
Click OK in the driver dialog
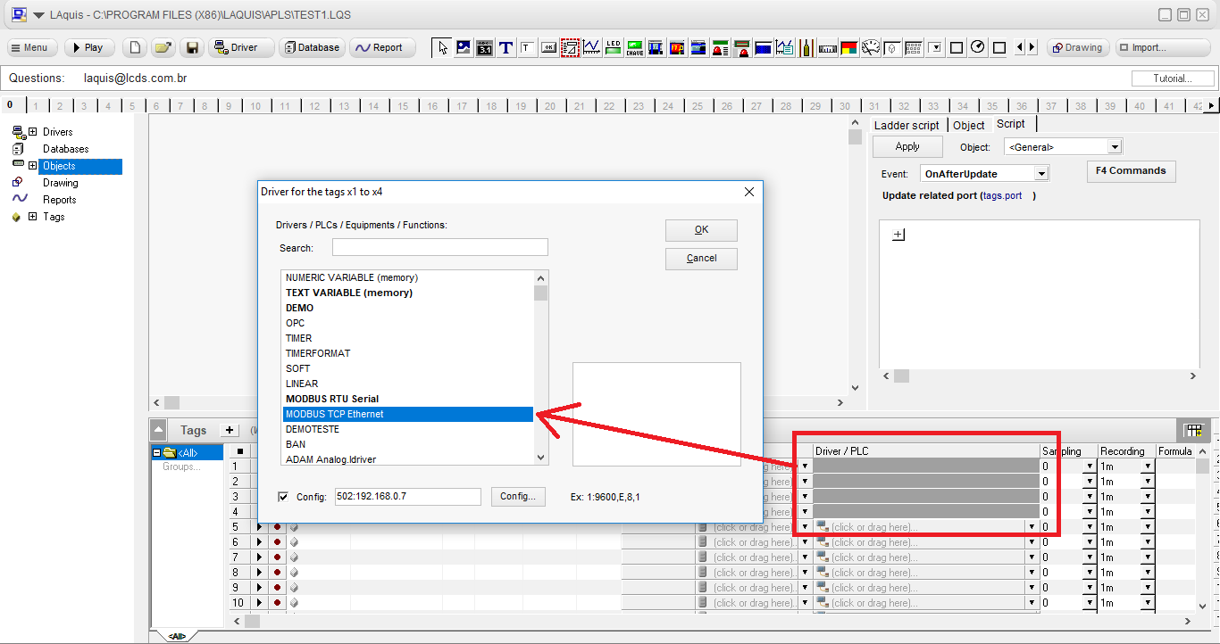coord(701,230)
